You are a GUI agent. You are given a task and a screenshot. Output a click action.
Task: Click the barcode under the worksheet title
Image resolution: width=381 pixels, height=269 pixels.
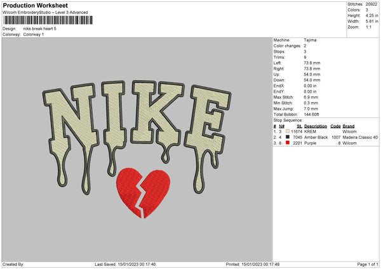(x=48, y=20)
